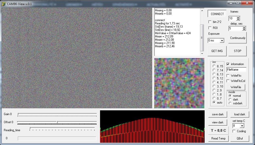255x145 pixels.
Task: Click the CAM86-View app icon in title bar
Action: point(4,4)
